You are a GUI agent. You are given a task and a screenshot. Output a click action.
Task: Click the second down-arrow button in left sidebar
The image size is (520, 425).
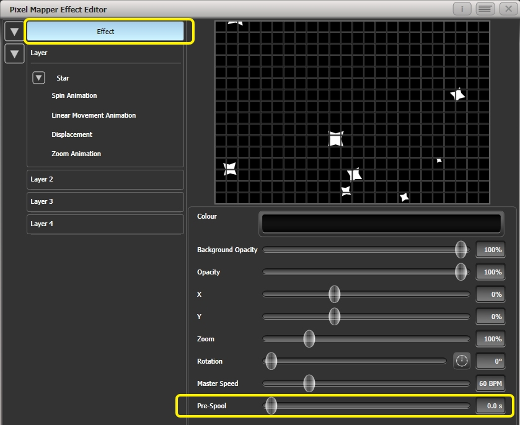pyautogui.click(x=13, y=53)
